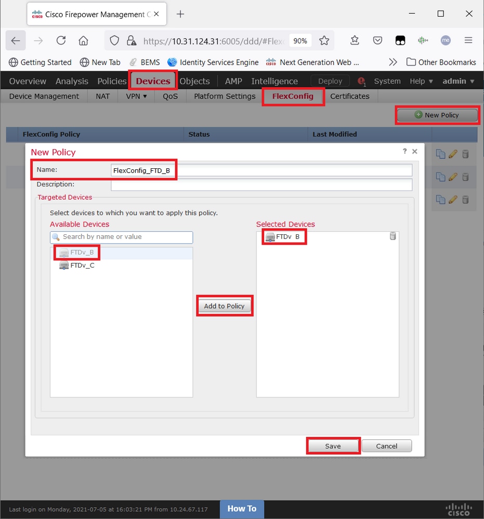The width and height of the screenshot is (484, 519).
Task: Expand the VPN submenu
Action: click(x=136, y=96)
